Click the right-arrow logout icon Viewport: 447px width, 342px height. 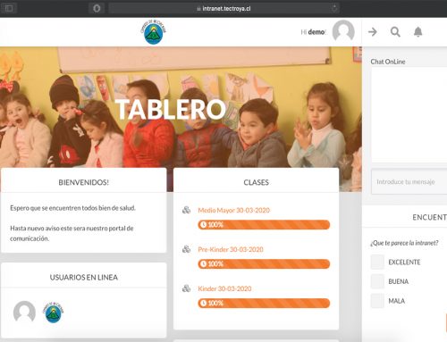(x=373, y=31)
